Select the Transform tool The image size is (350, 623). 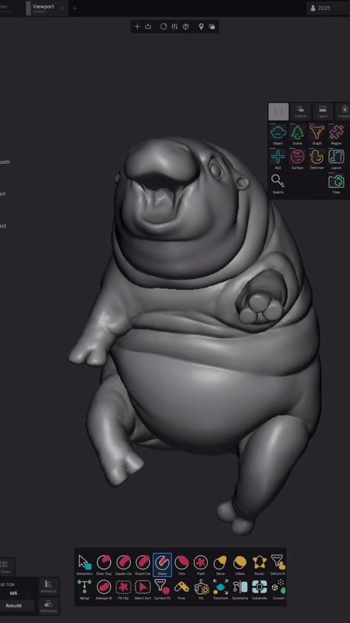click(x=220, y=589)
